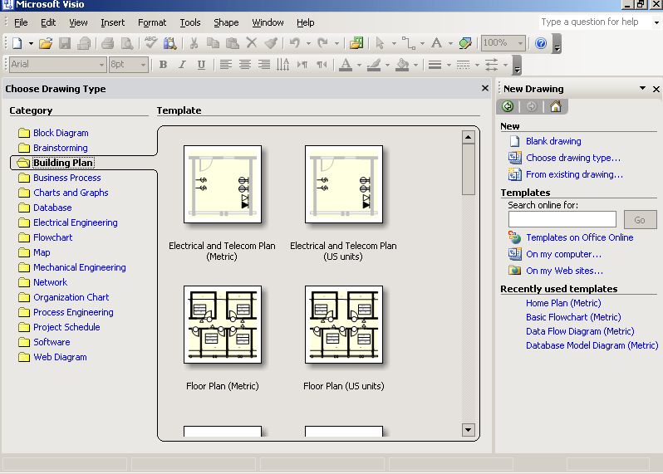Click the Search online for text field
The image size is (663, 474).
point(562,219)
